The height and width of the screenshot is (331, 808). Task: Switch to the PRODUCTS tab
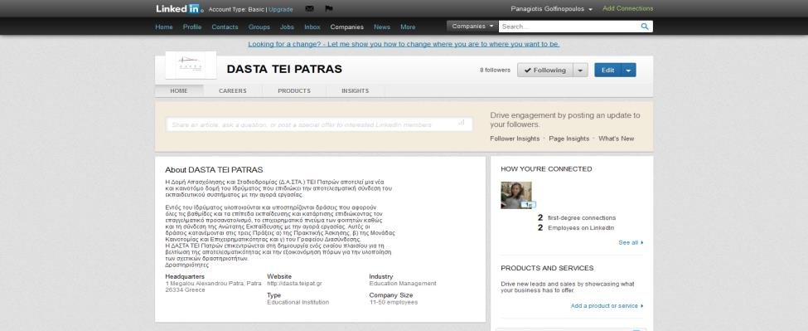tap(294, 90)
